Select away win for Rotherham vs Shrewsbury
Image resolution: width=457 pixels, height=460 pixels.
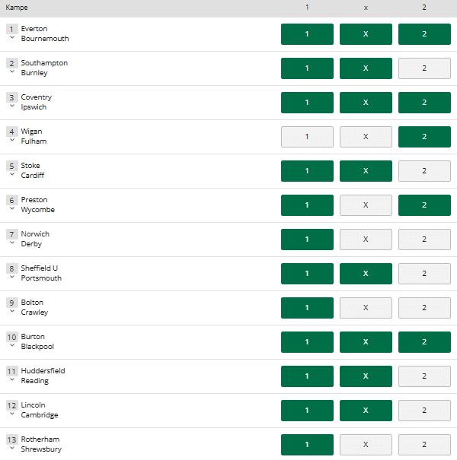424,445
